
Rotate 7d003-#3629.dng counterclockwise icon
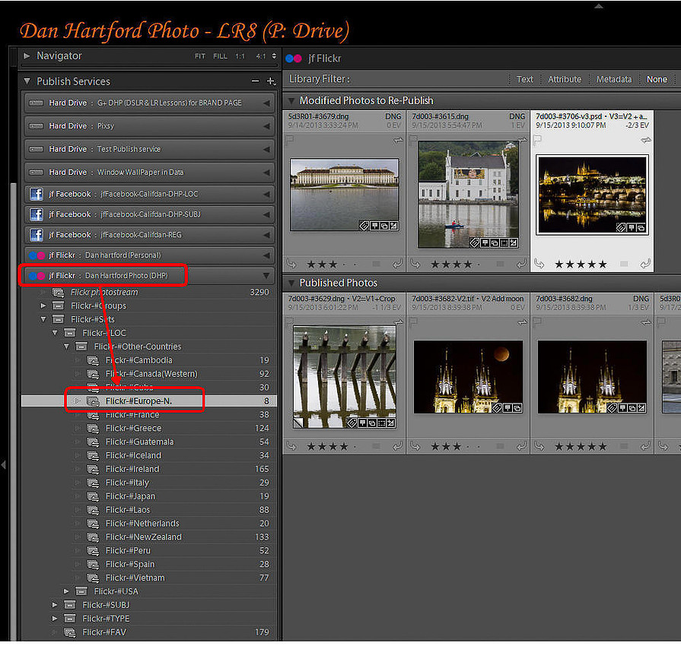291,446
